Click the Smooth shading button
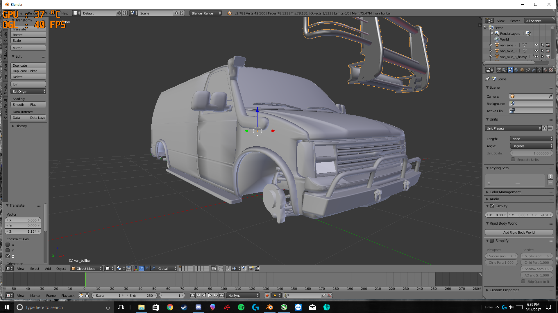This screenshot has width=558, height=313. pyautogui.click(x=19, y=104)
